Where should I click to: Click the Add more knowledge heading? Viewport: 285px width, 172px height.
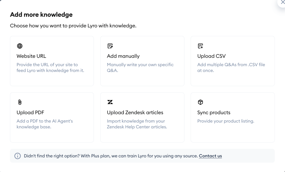tap(41, 14)
